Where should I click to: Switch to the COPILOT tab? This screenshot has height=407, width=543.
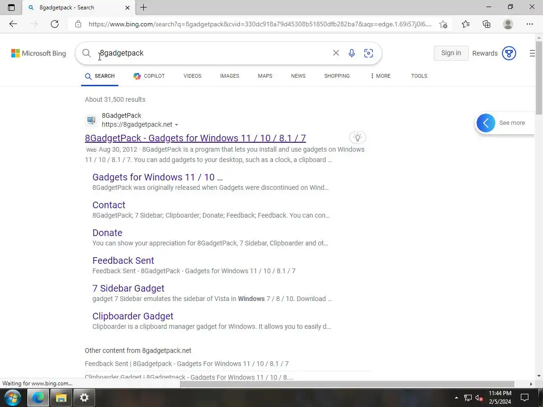(149, 76)
